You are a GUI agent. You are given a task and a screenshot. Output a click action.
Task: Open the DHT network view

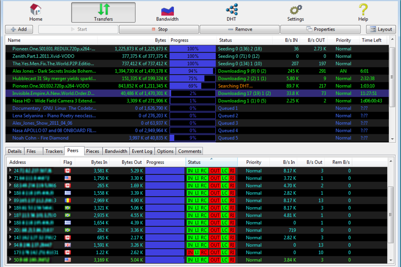click(x=232, y=13)
